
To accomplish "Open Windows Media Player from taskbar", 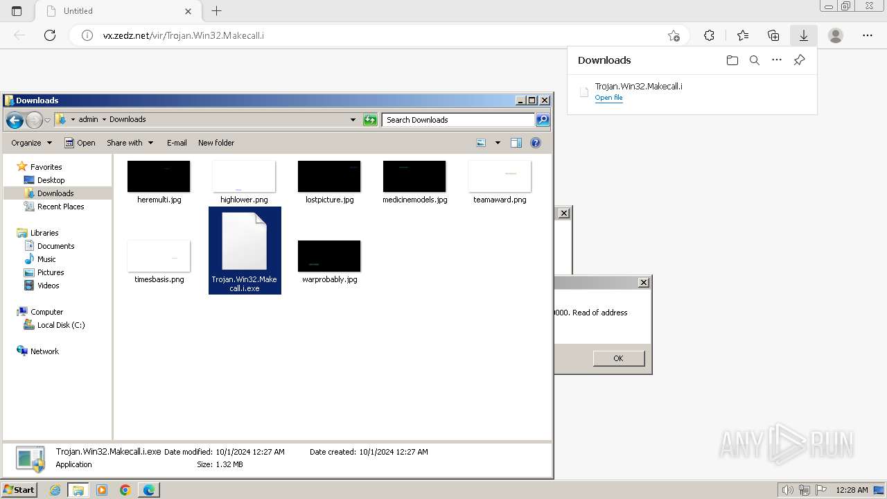I will pyautogui.click(x=102, y=490).
